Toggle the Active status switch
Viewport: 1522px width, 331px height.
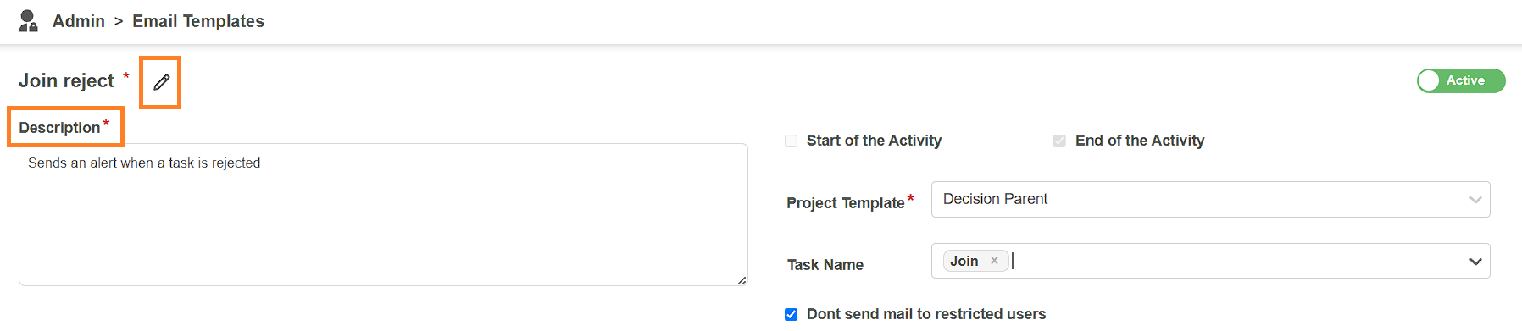1461,80
